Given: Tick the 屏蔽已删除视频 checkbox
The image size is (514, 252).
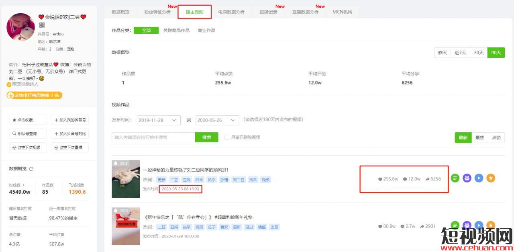Looking at the screenshot, I should [227, 137].
